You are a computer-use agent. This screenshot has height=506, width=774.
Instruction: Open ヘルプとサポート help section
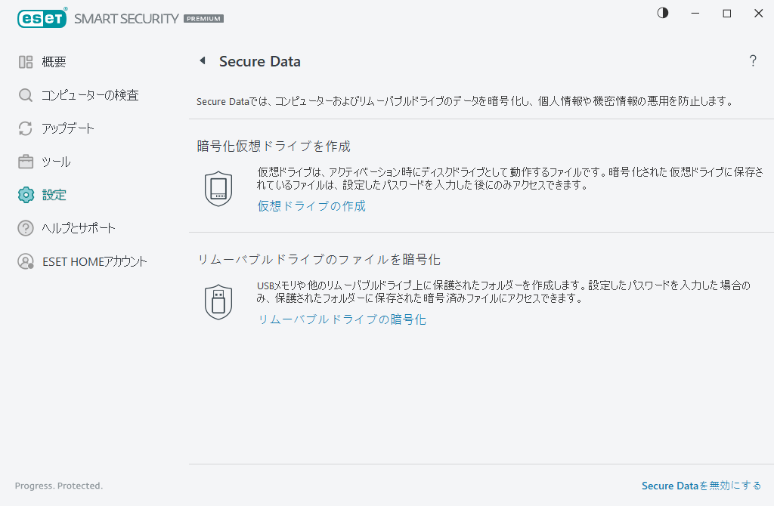tap(25, 228)
